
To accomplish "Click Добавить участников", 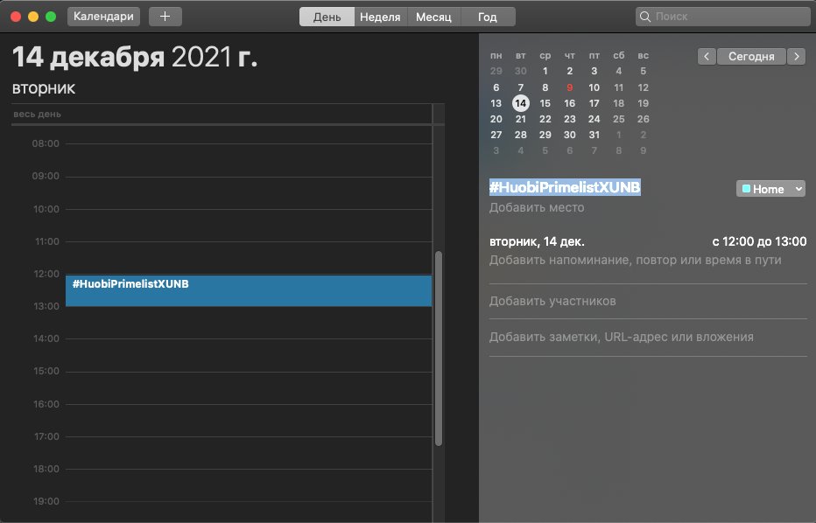I will [x=552, y=301].
